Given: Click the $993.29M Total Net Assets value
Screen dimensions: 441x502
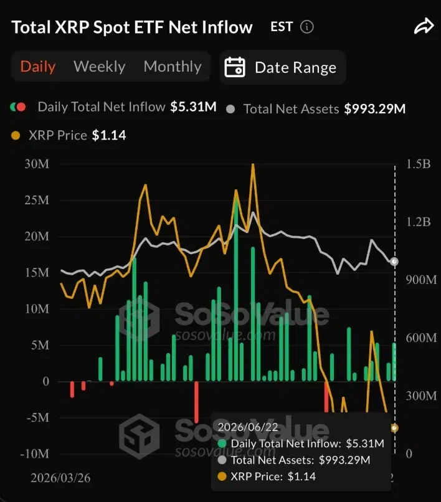Looking at the screenshot, I should pyautogui.click(x=375, y=109).
